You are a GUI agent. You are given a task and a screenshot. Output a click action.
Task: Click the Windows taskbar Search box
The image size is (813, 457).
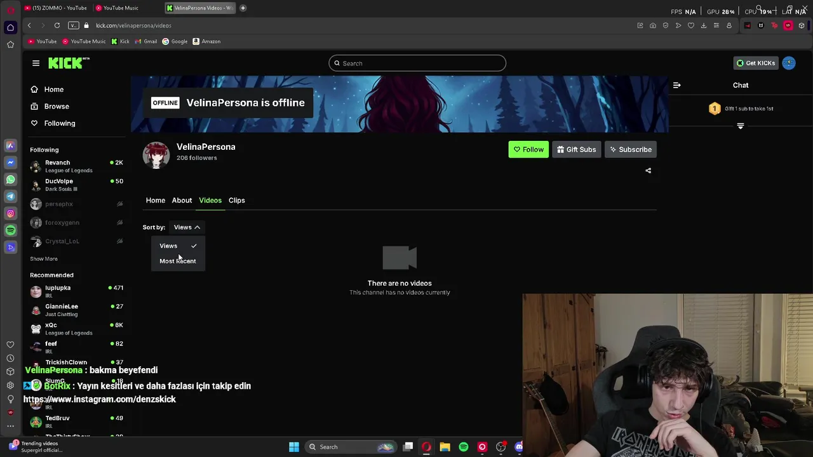click(x=351, y=447)
